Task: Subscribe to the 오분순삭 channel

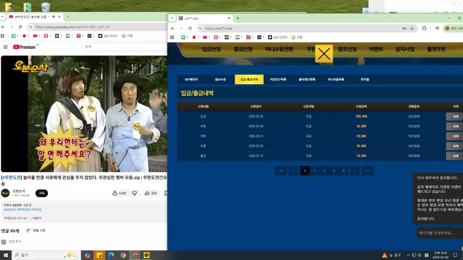Action: (41, 193)
